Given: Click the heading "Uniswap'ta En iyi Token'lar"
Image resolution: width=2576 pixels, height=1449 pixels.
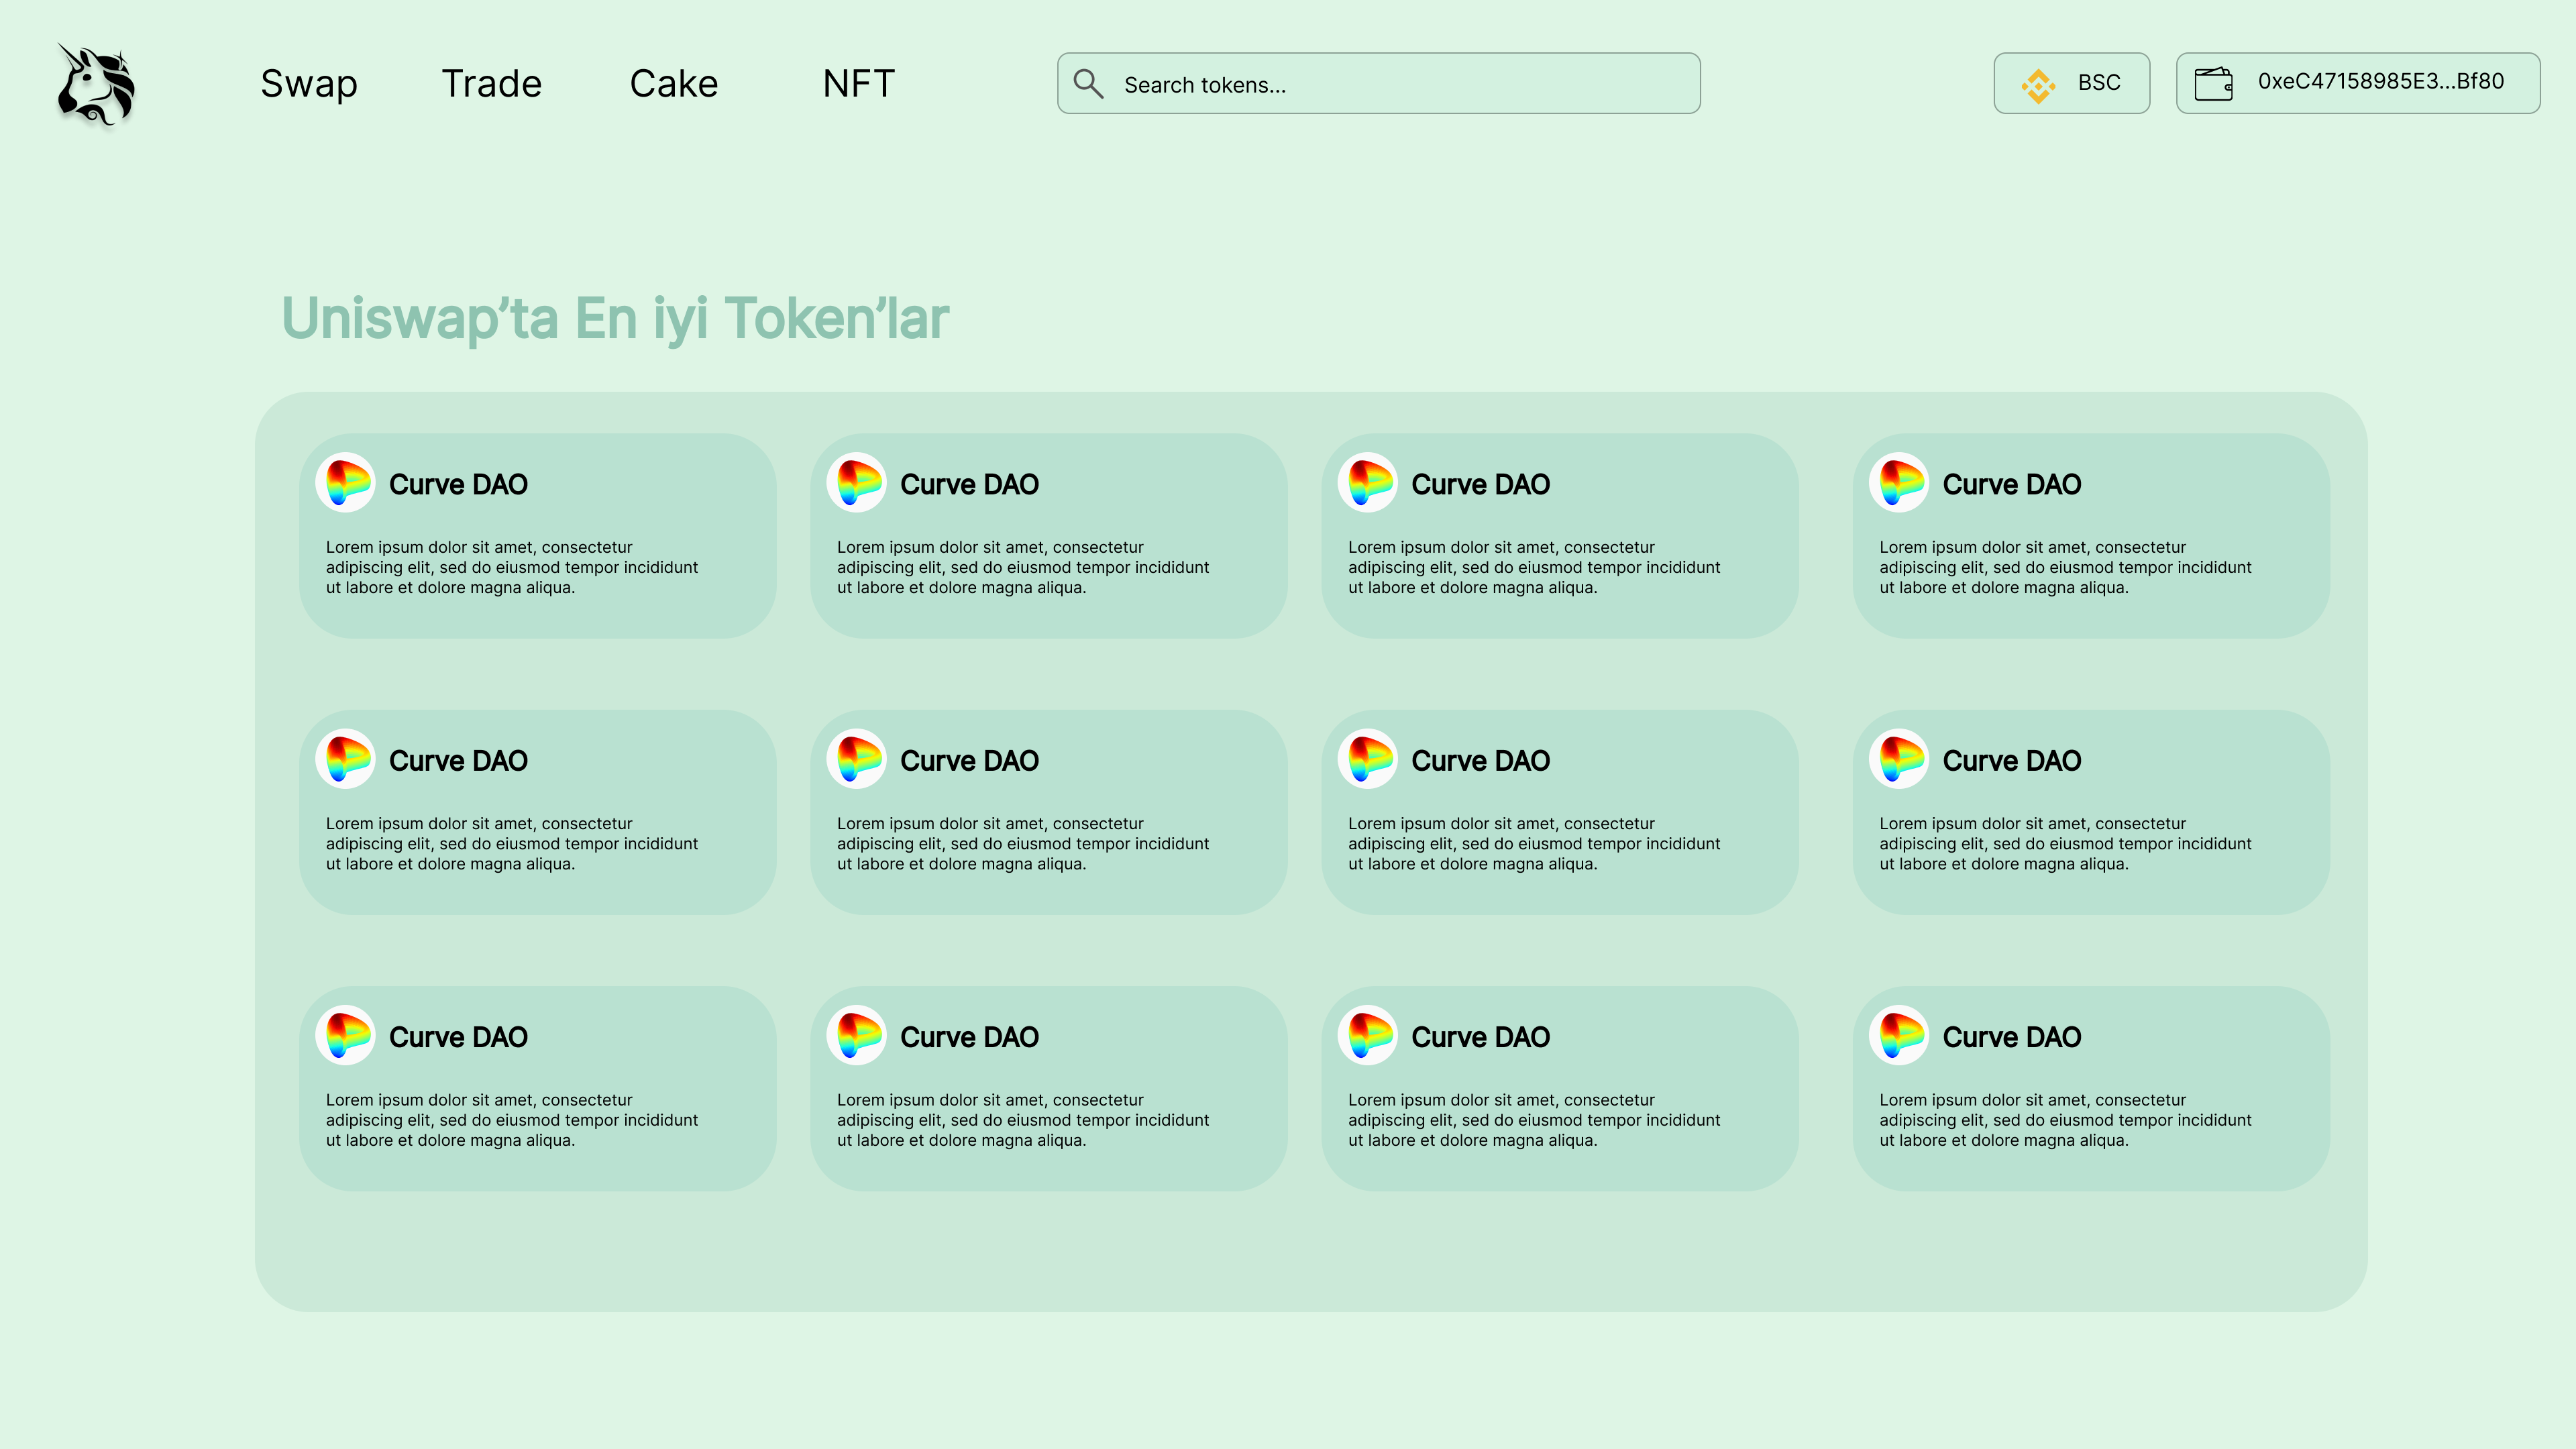Looking at the screenshot, I should (x=615, y=319).
